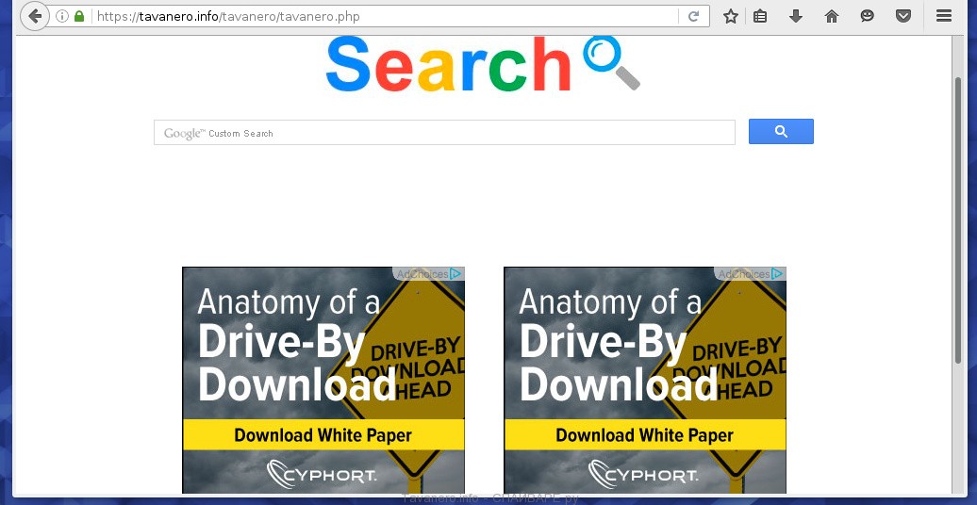977x505 pixels.
Task: Open the Downloads arrow icon
Action: point(796,16)
